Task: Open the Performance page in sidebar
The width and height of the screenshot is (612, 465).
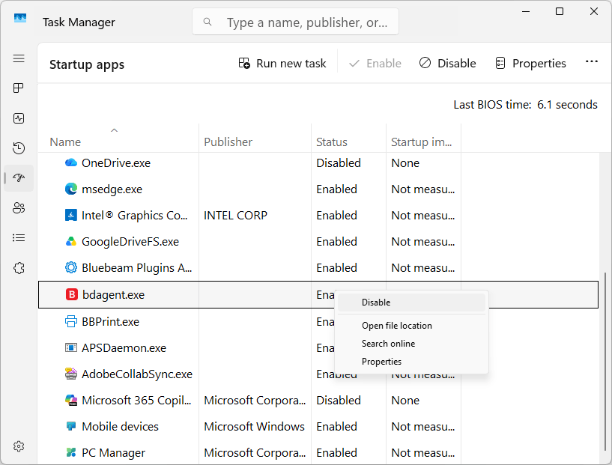Action: point(19,118)
